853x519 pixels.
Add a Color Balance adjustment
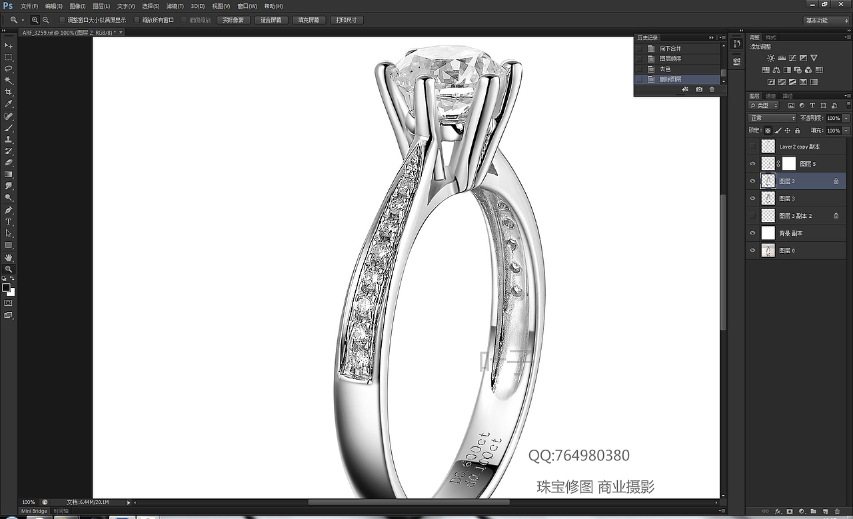pos(776,70)
